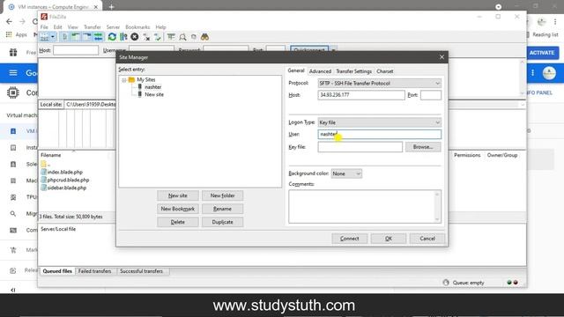
Task: Switch to the Advanced tab in Site Manager
Action: (x=320, y=71)
